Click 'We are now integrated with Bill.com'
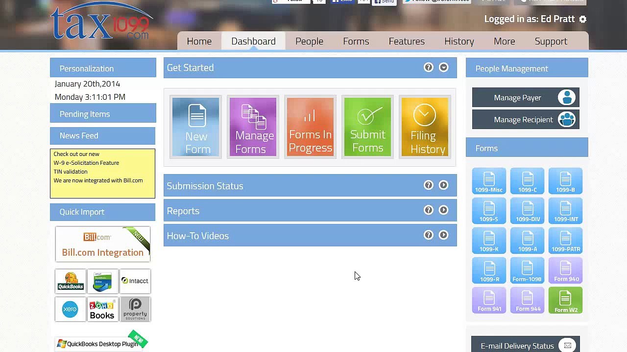This screenshot has height=352, width=627. pos(98,180)
